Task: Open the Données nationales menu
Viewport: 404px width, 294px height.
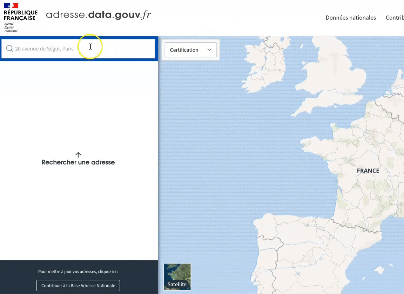Action: (350, 17)
